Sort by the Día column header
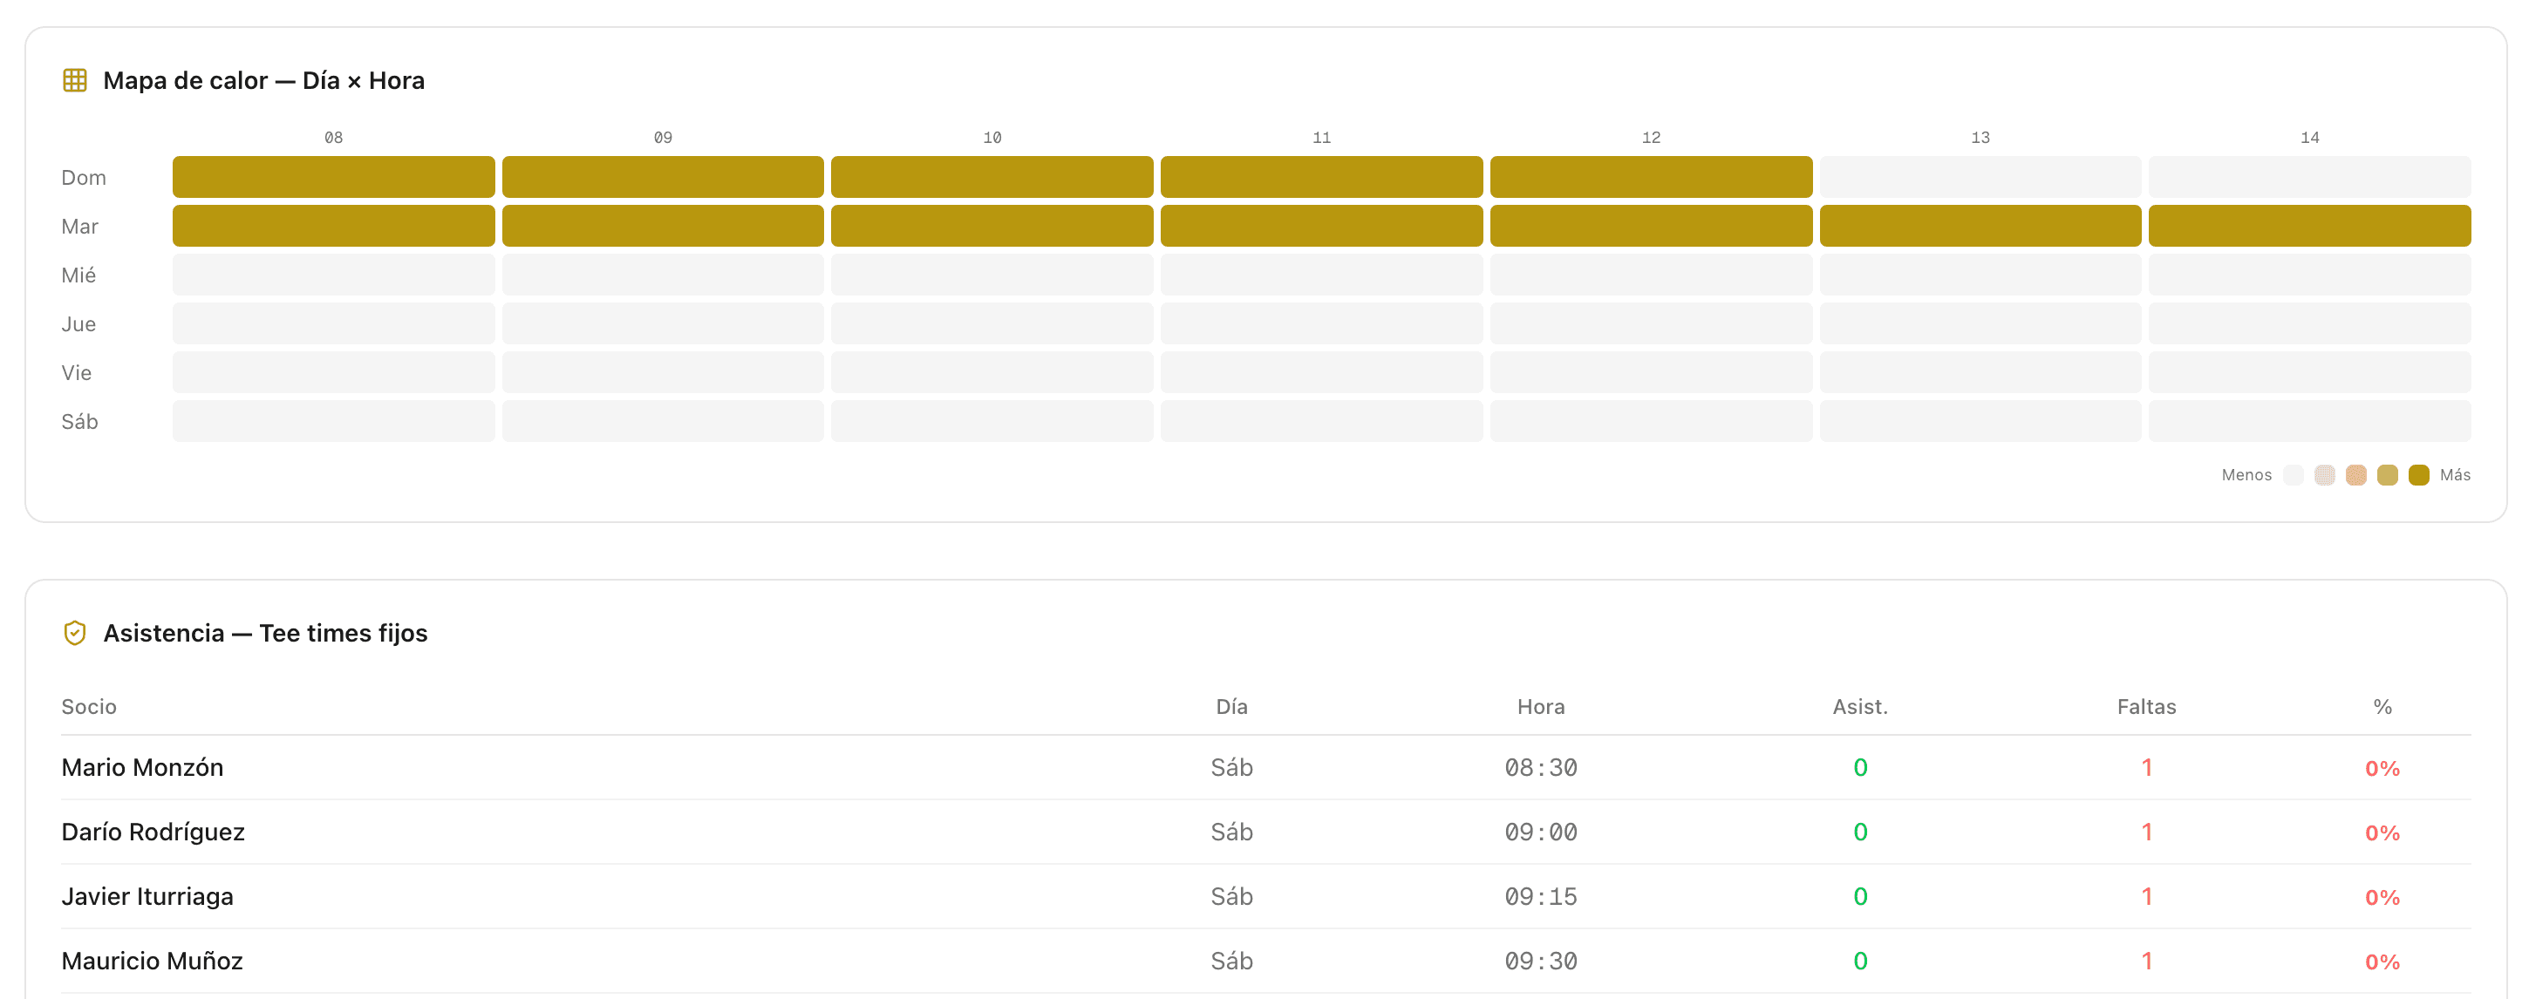Image resolution: width=2529 pixels, height=999 pixels. (x=1231, y=707)
